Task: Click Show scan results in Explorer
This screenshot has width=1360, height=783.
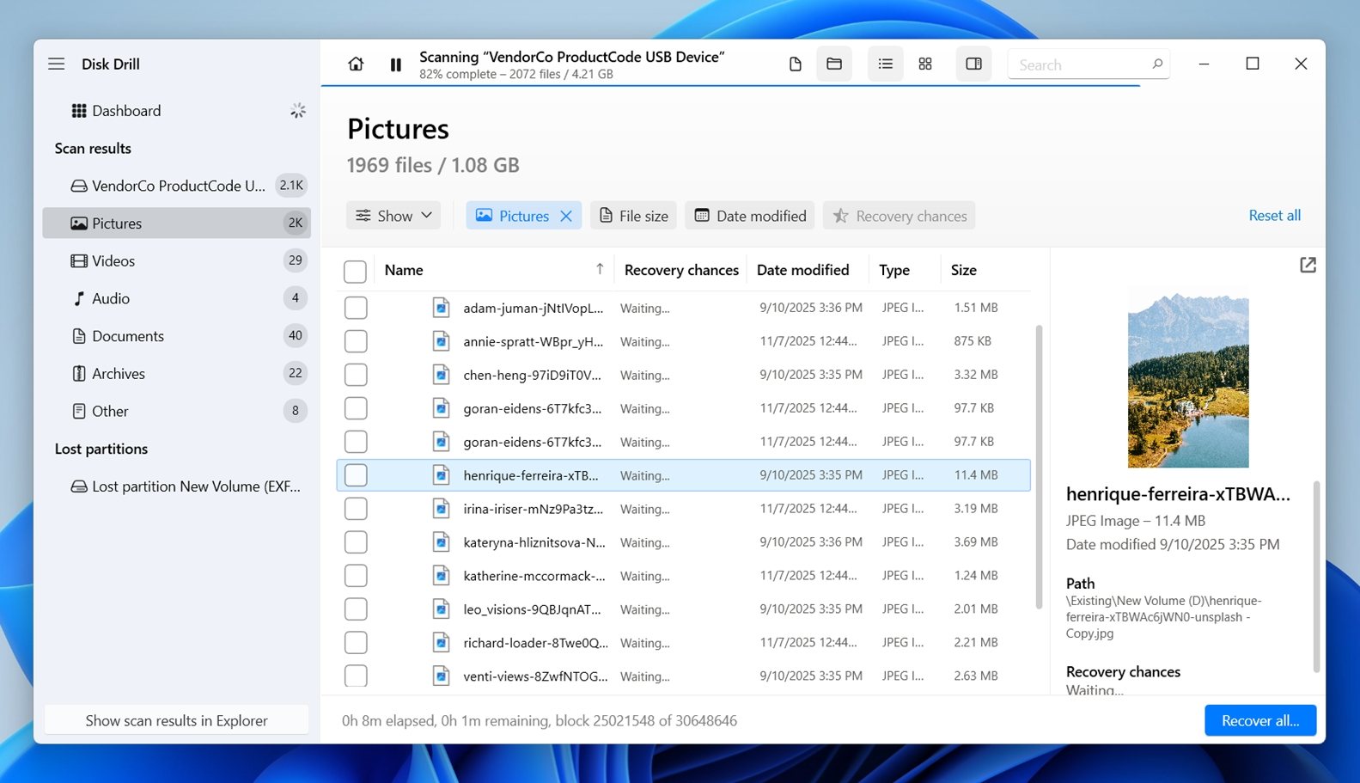Action: [176, 720]
